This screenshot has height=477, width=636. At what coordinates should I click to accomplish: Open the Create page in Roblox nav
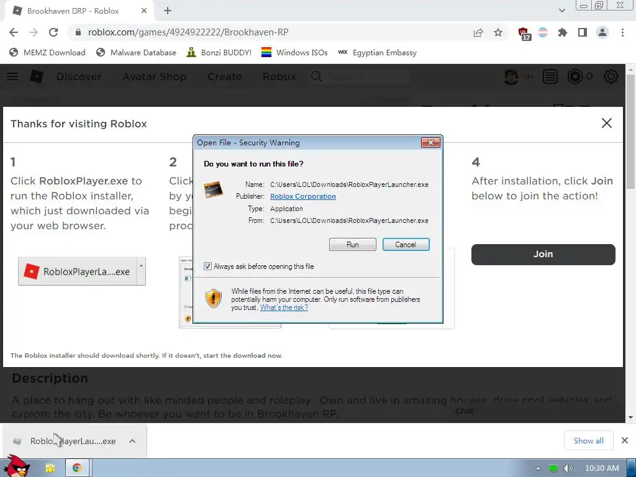click(224, 76)
